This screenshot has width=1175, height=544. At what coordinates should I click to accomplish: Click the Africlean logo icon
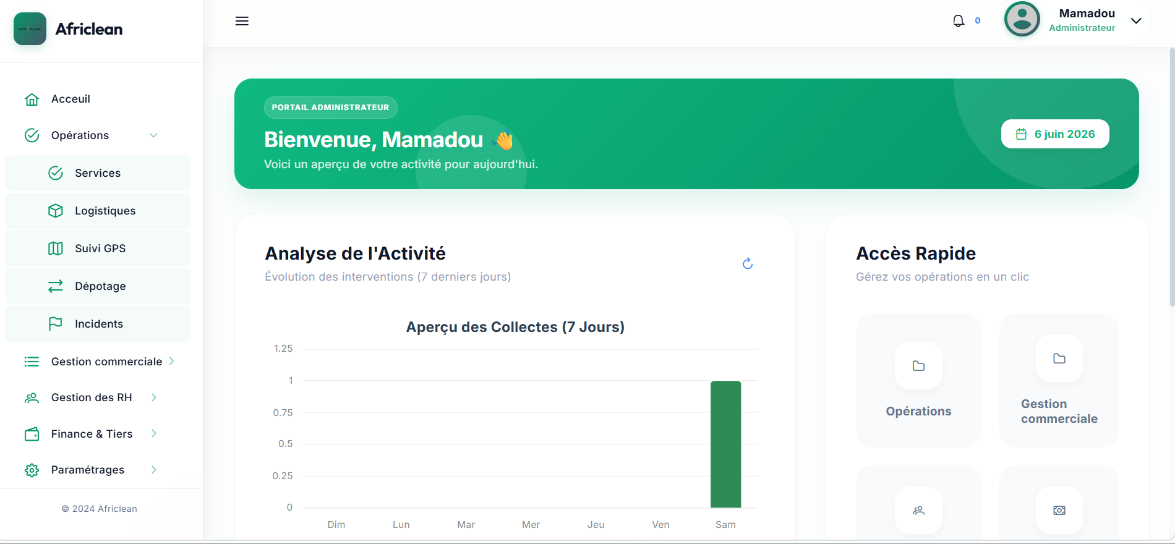pos(30,29)
